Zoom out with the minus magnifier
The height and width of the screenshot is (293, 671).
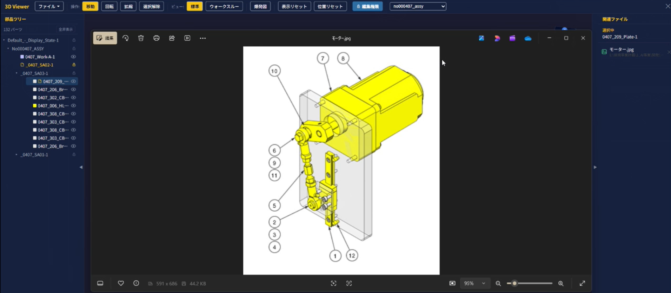498,283
